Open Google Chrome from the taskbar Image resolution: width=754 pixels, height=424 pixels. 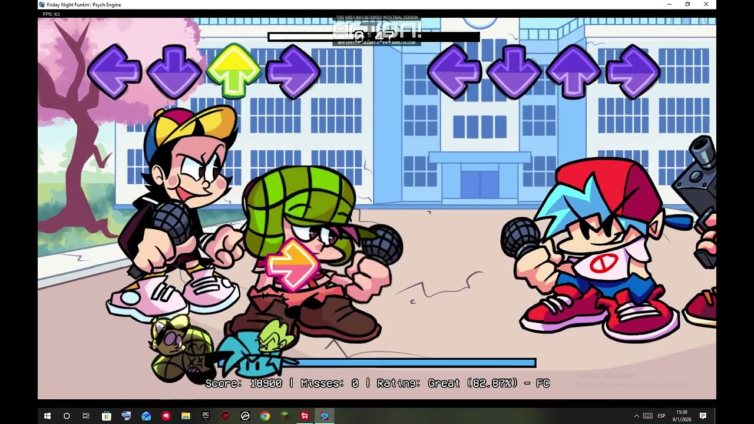click(x=265, y=416)
